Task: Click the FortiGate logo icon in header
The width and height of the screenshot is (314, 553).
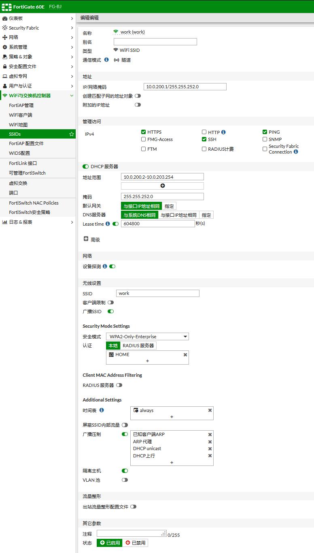Action: pyautogui.click(x=6, y=7)
